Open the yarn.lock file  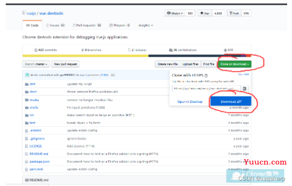pyautogui.click(x=36, y=169)
